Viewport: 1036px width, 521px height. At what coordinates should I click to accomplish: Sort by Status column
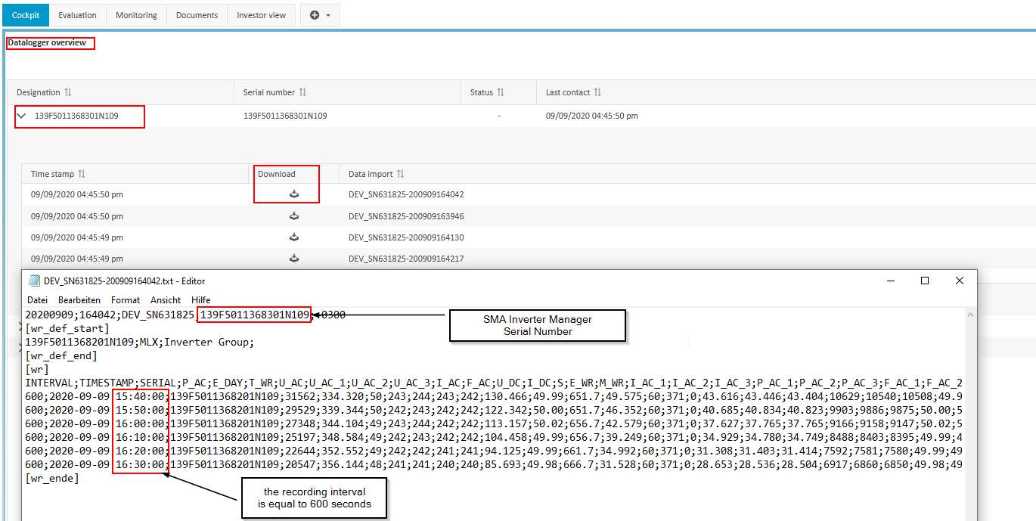click(x=500, y=92)
